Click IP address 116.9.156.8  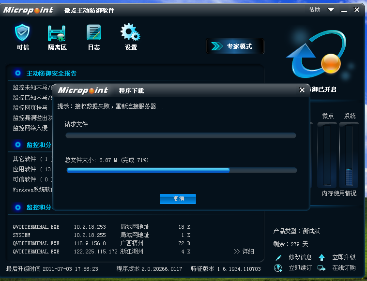coord(90,243)
